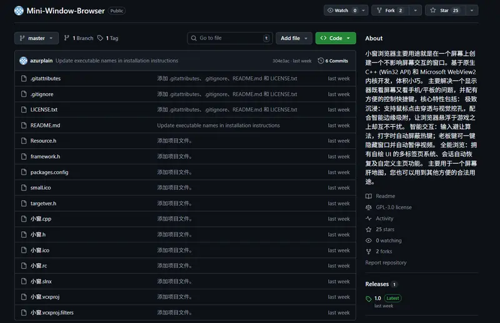
Task: Open the Fork options dropdown arrow
Action: point(415,10)
